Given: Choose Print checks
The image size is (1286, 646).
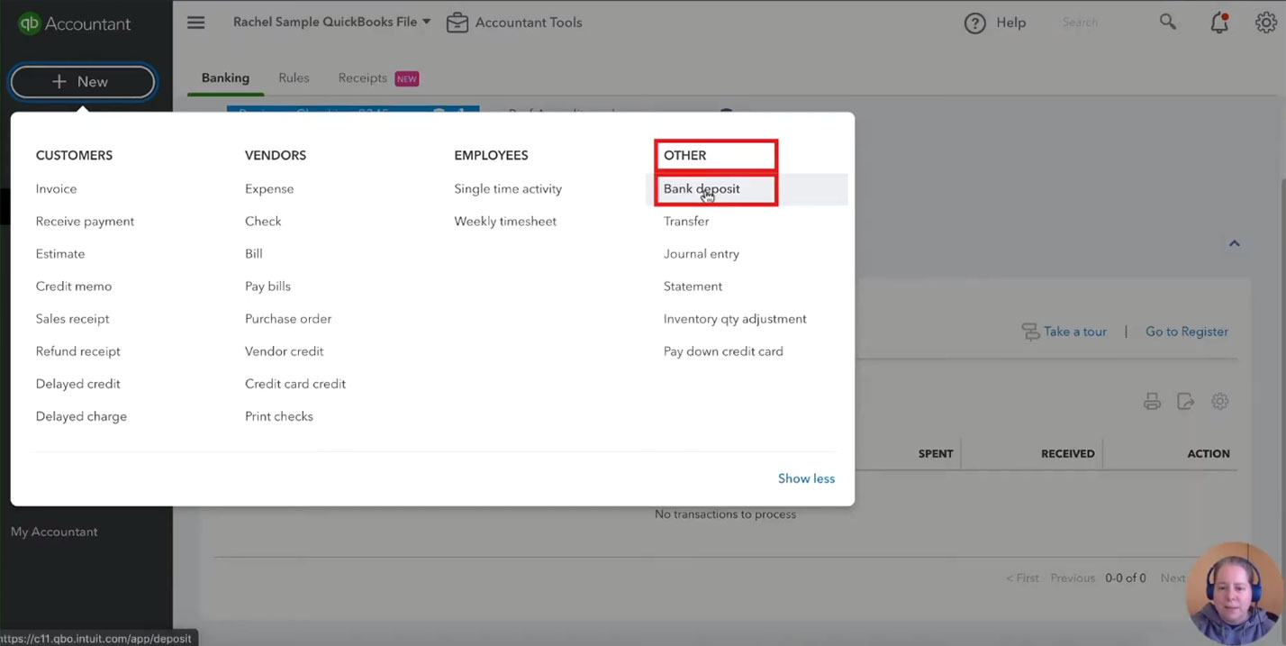Looking at the screenshot, I should [x=279, y=416].
